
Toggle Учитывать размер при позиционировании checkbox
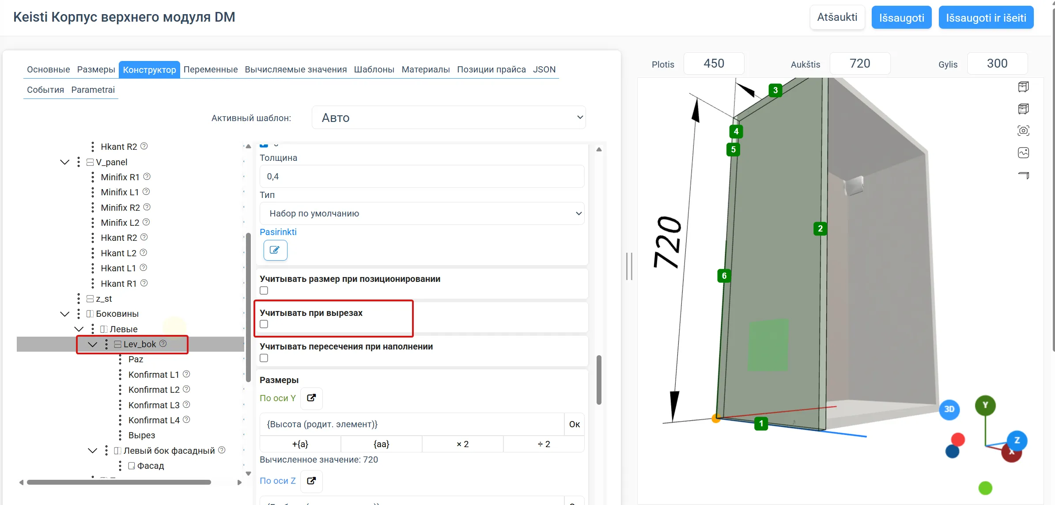[264, 290]
